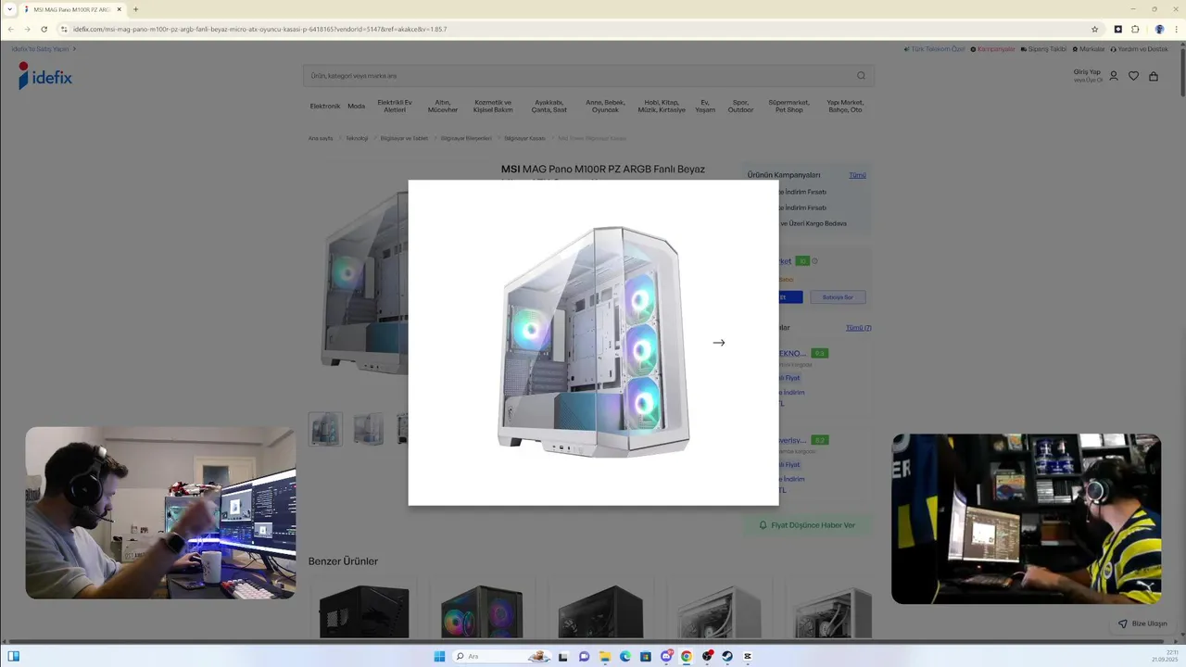The width and height of the screenshot is (1186, 667).
Task: Click the Giriş Yap login link
Action: tap(1087, 71)
